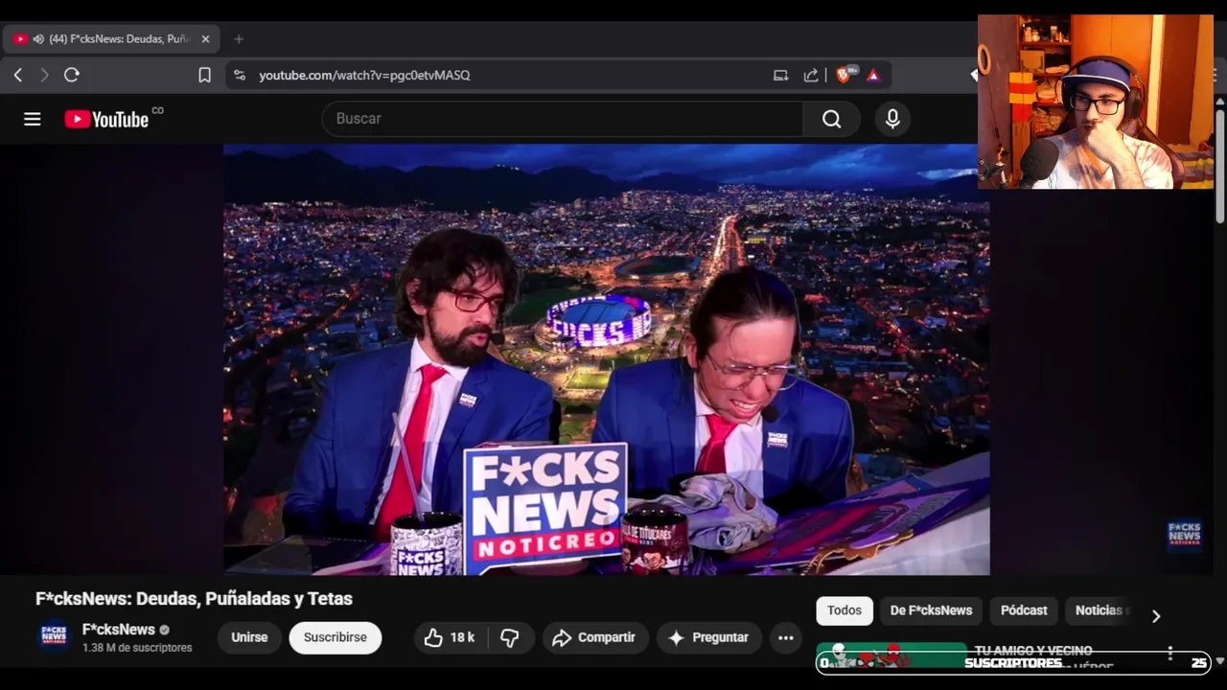Viewport: 1227px width, 690px height.
Task: Bookmark this page with bookmark icon
Action: (x=204, y=75)
